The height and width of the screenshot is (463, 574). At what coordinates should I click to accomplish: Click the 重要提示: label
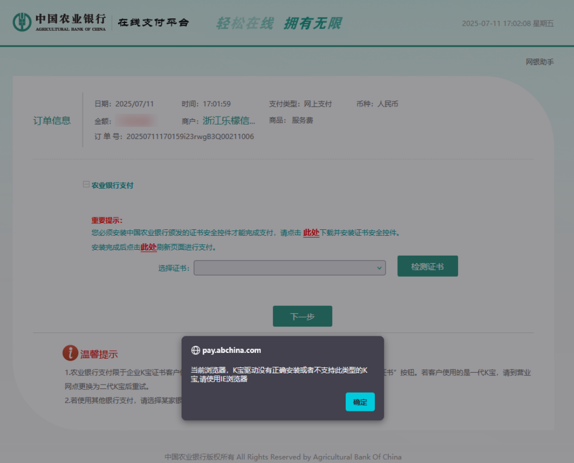(107, 220)
